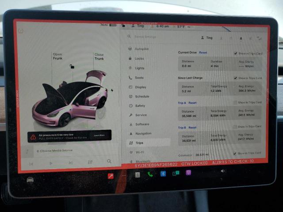Viewport: 283px width, 212px height.
Task: Tap the speaker volume icon
Action: 223,171
